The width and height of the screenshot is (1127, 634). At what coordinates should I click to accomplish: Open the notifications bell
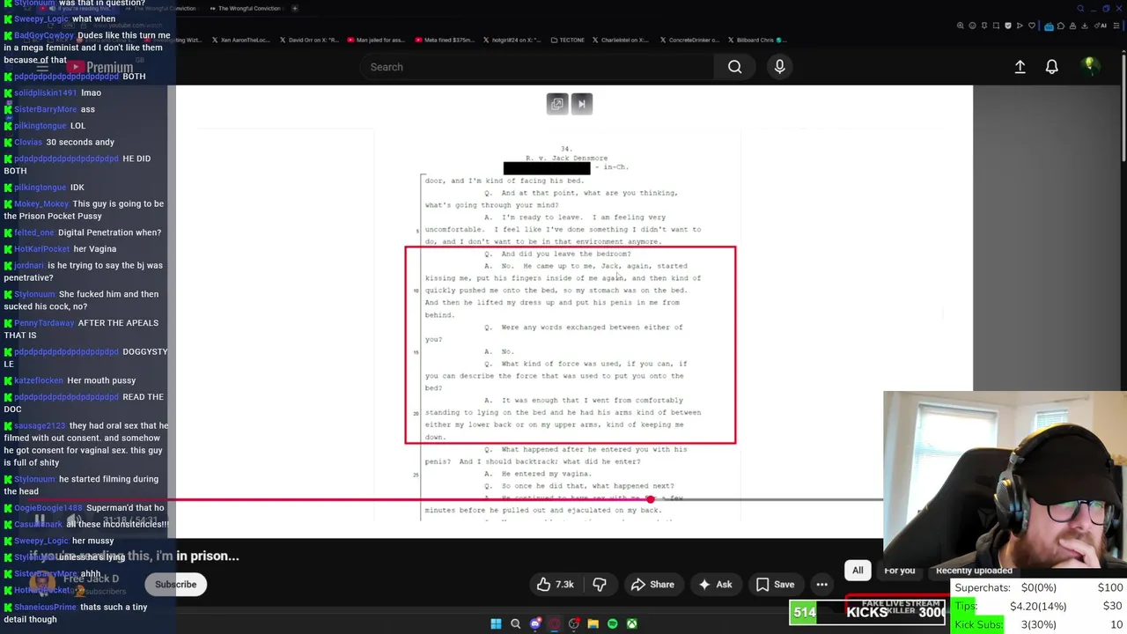coord(1051,67)
